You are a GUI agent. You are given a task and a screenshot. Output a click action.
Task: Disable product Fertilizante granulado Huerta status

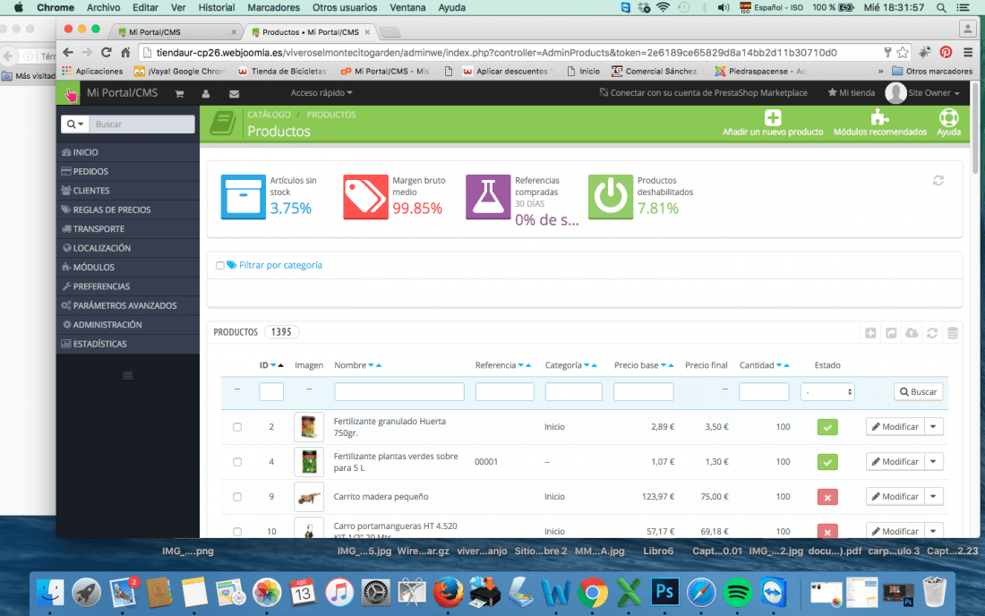827,427
